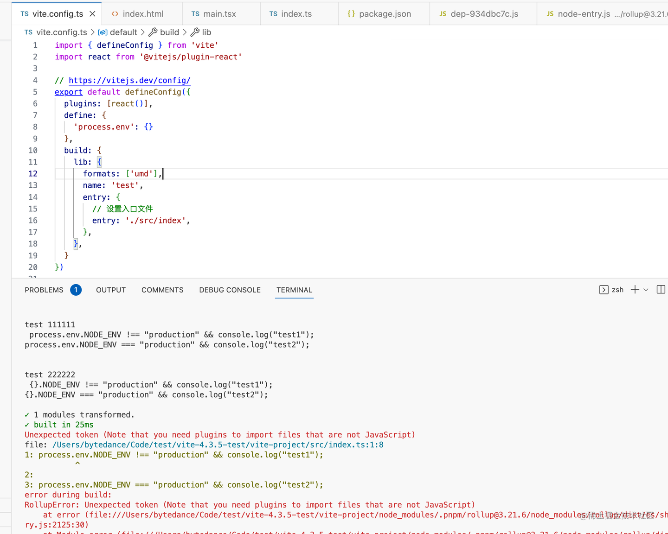Click the new terminal plus icon
Image resolution: width=668 pixels, height=534 pixels.
coord(635,290)
